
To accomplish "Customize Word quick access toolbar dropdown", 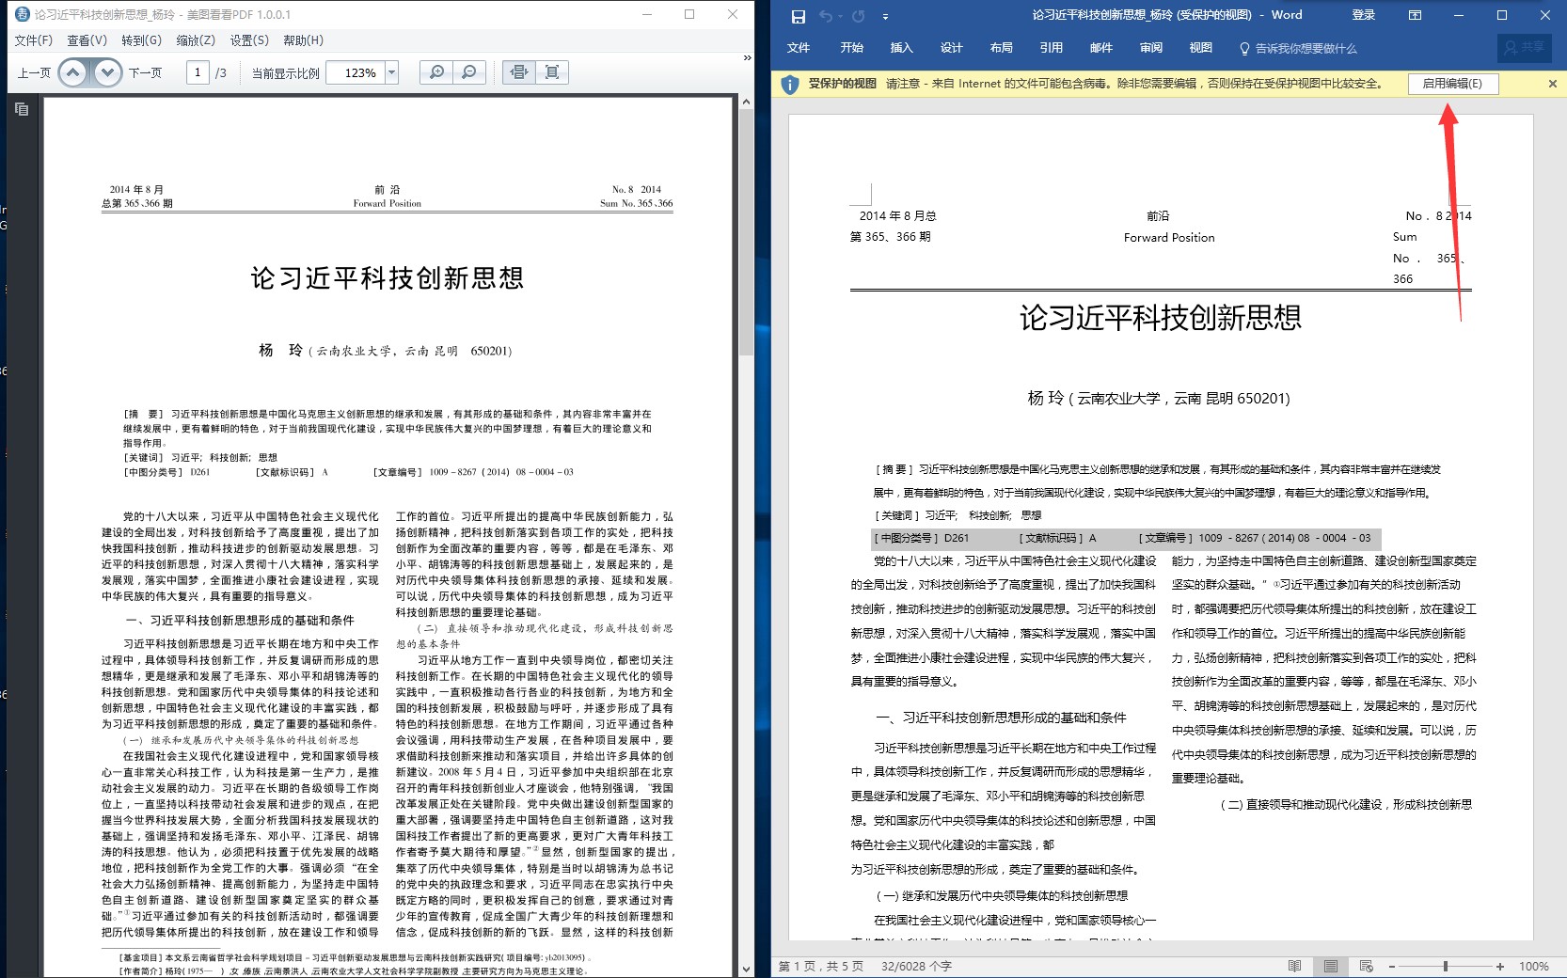I will coord(885,16).
